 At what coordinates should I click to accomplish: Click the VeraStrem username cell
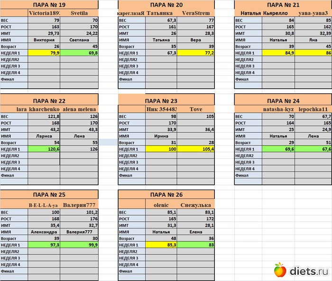point(196,13)
